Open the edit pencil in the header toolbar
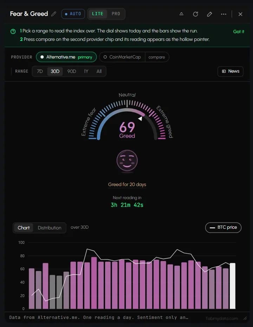The image size is (253, 327). 209,14
